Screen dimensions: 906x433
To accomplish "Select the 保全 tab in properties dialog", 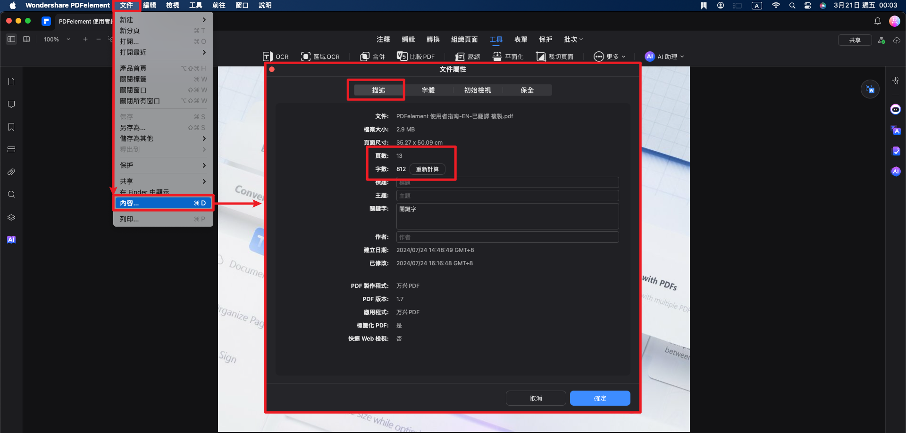I will [x=527, y=90].
